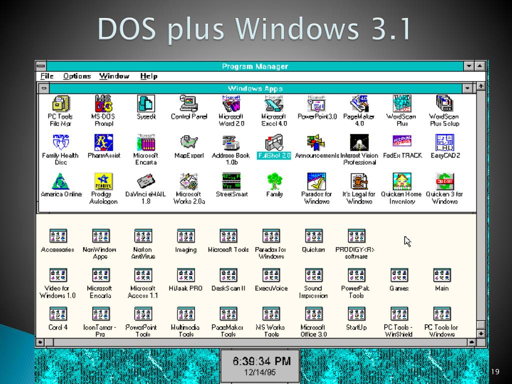The height and width of the screenshot is (384, 512).
Task: Open Quicken 3 for Windows
Action: pyautogui.click(x=444, y=181)
